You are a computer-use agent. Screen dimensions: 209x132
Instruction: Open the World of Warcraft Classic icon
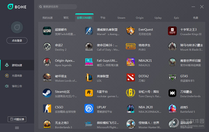point(172,62)
